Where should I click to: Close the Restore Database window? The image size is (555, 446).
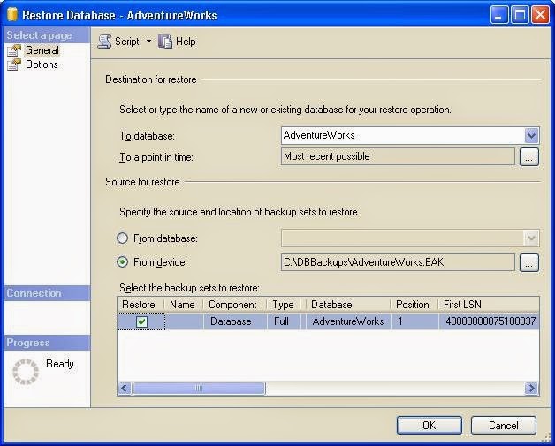click(541, 15)
